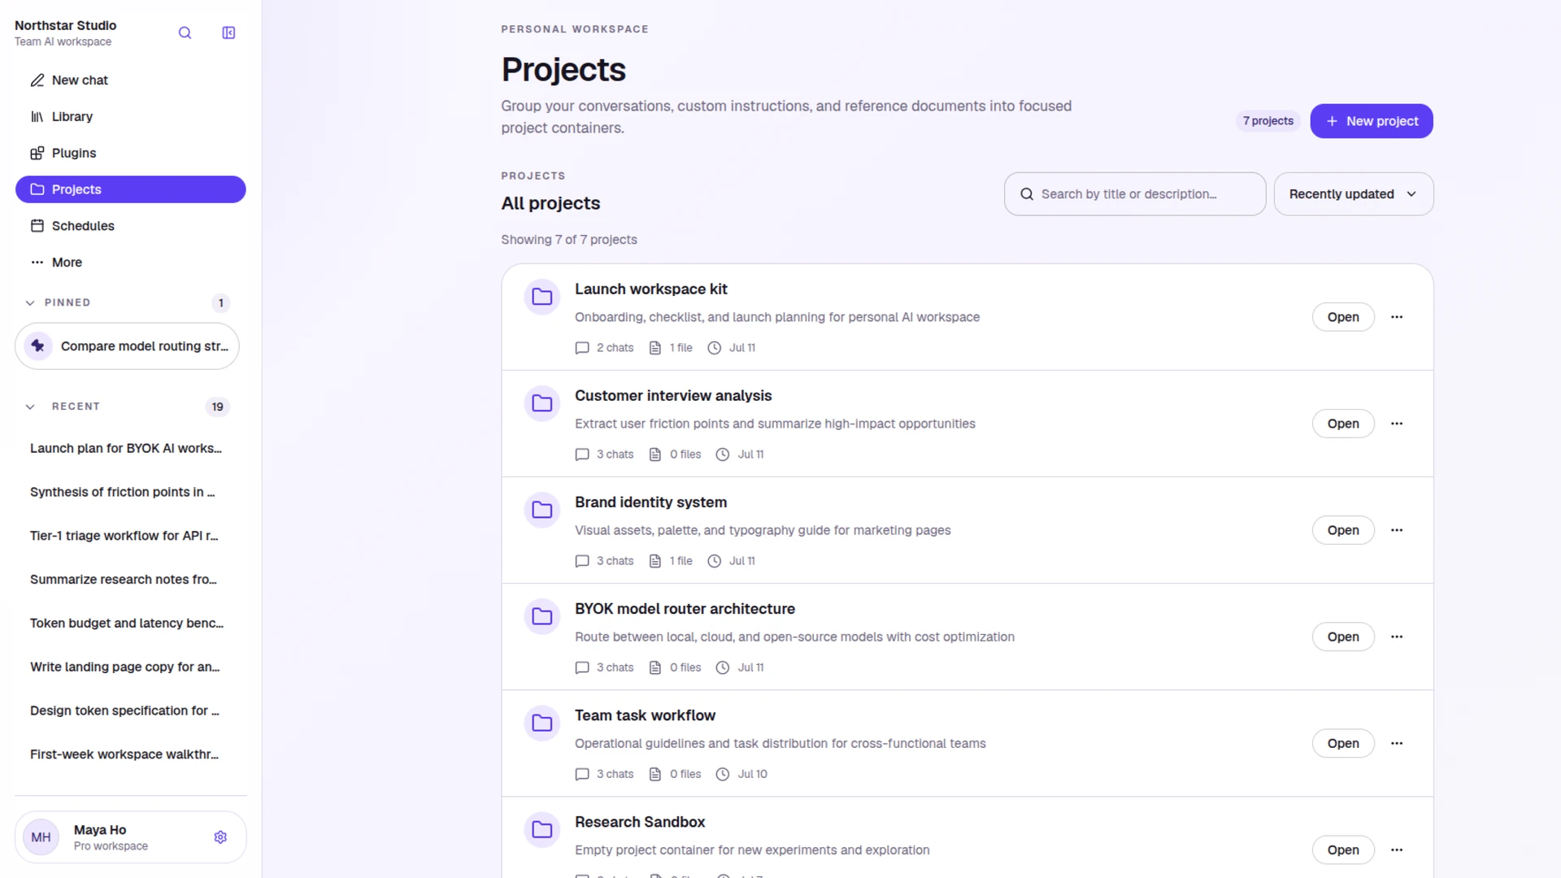Open the Recently updated sort dropdown
The image size is (1561, 878).
(x=1354, y=194)
